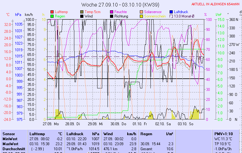
Task: Toggle the 13.0 Monat-Ø legend box
Action: coord(171,16)
